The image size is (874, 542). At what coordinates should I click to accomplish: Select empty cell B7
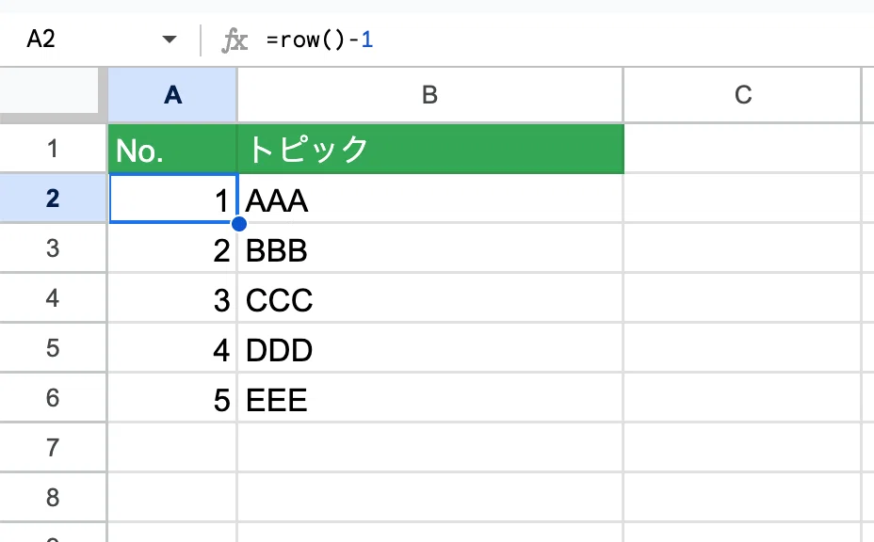[430, 447]
